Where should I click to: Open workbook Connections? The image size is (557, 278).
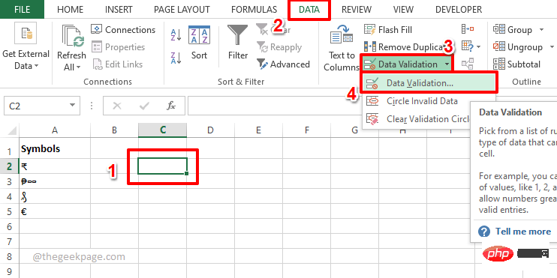[x=123, y=29]
